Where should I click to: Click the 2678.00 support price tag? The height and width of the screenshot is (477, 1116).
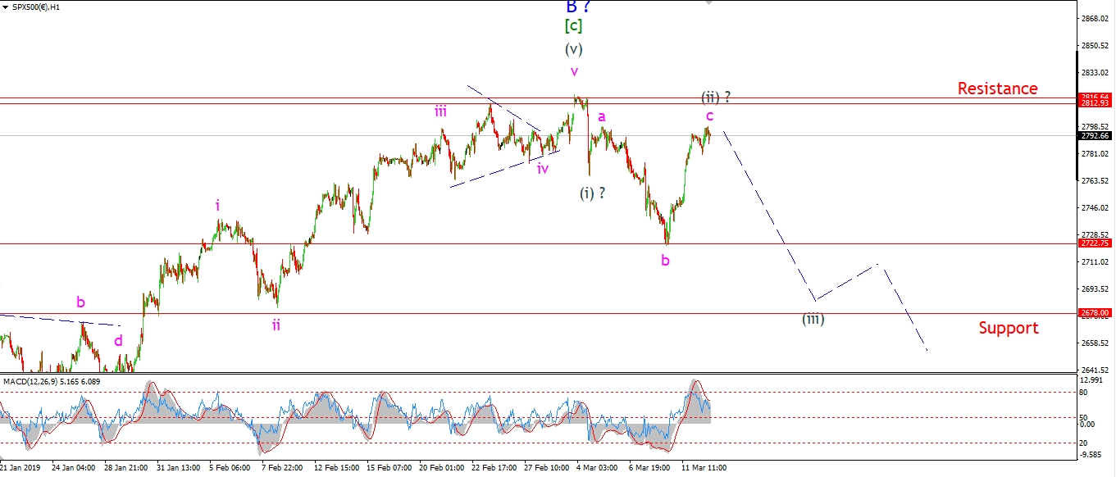1095,313
